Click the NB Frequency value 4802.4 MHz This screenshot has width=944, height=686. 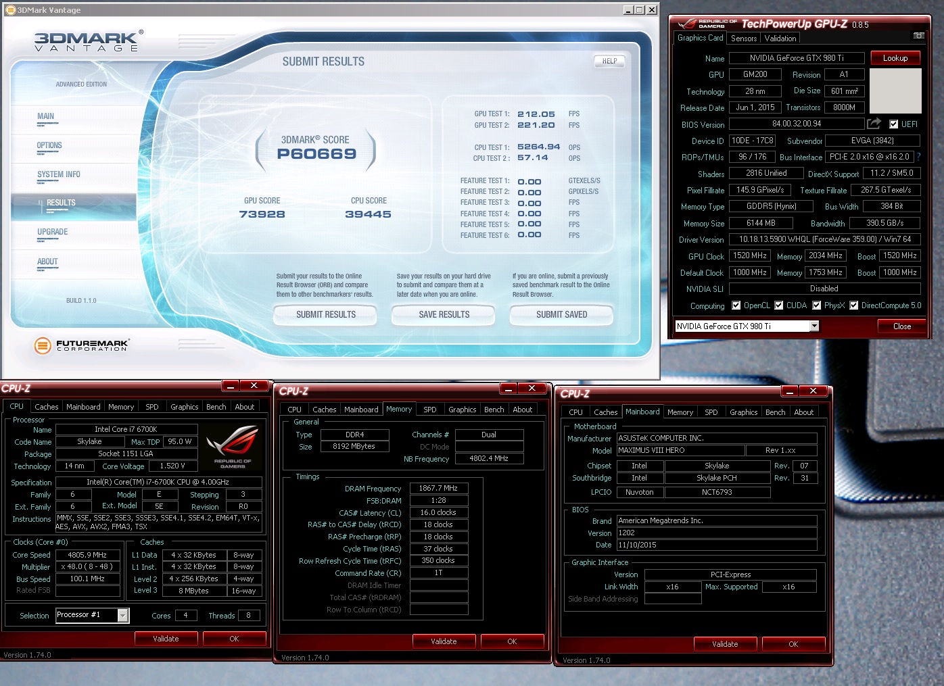click(x=489, y=458)
